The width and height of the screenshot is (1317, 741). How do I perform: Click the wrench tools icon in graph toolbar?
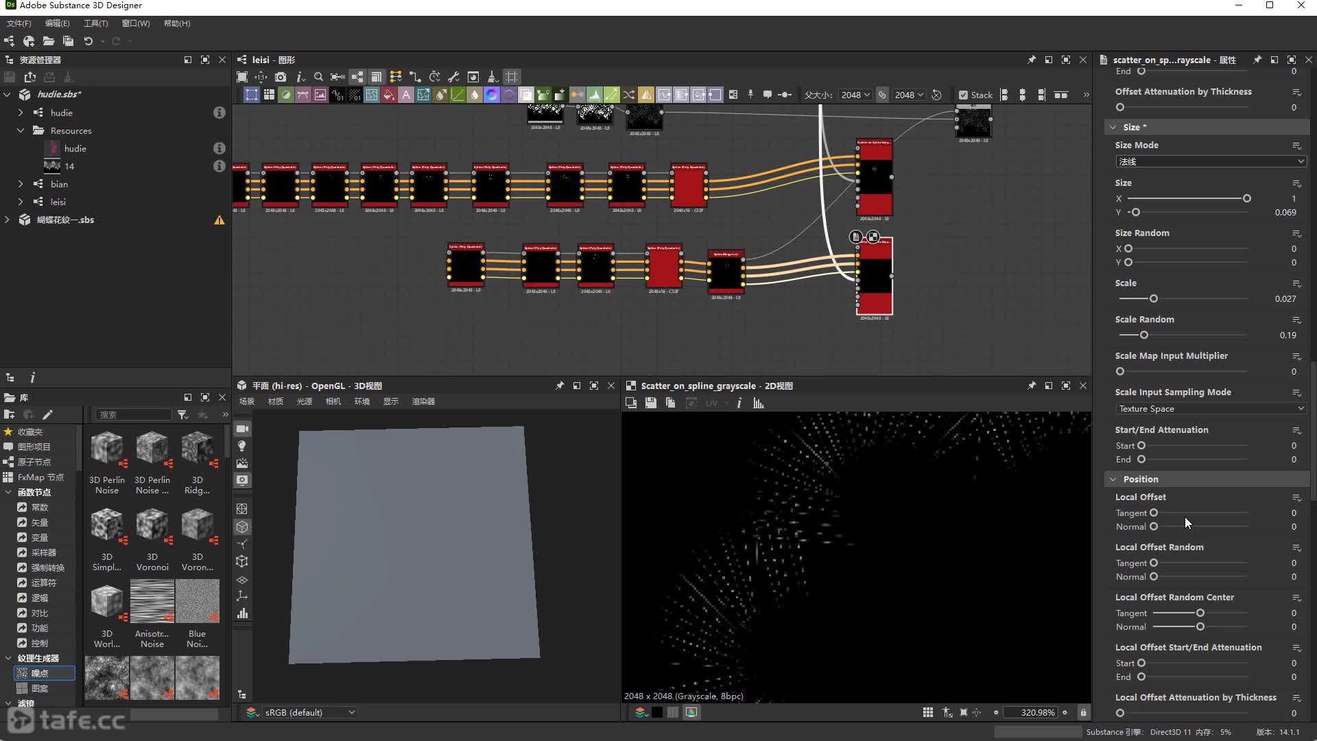pos(453,77)
